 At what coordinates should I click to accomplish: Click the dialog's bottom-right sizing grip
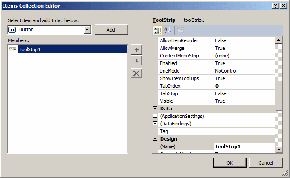point(286,174)
